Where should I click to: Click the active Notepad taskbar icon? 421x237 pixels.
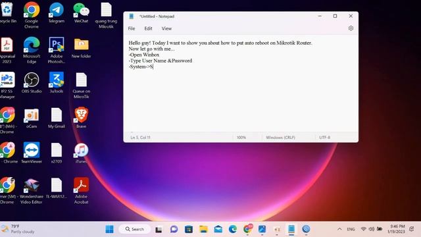(x=291, y=229)
